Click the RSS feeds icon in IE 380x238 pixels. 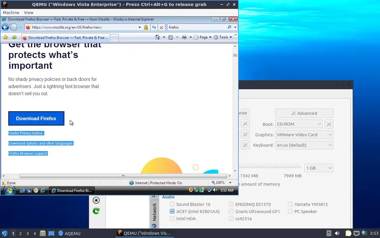coord(171,37)
